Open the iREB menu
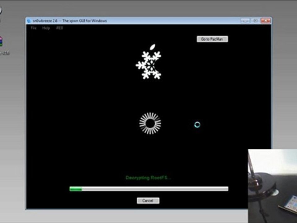The width and height of the screenshot is (297, 223). pos(59,28)
